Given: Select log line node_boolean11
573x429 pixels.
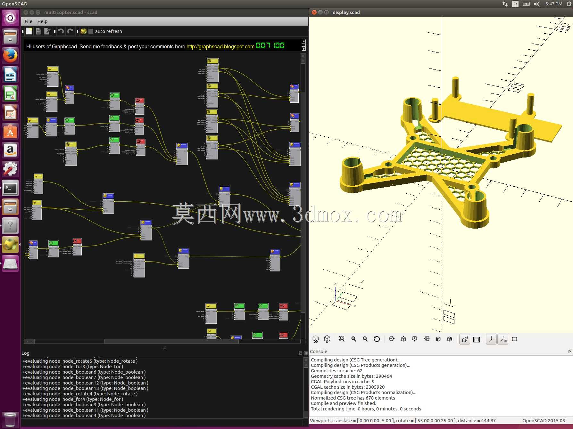Looking at the screenshot, I should [x=85, y=410].
